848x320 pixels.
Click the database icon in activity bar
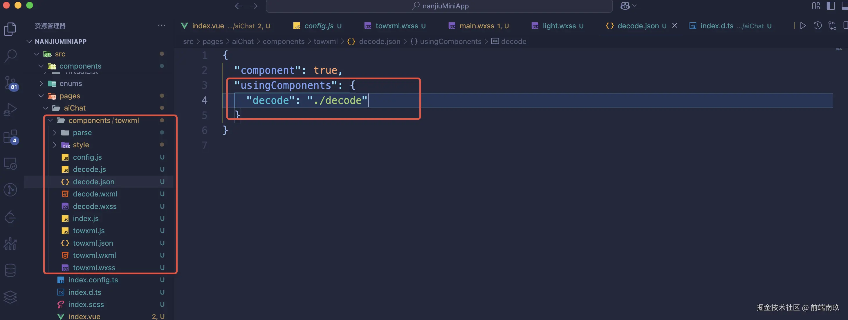pos(10,270)
